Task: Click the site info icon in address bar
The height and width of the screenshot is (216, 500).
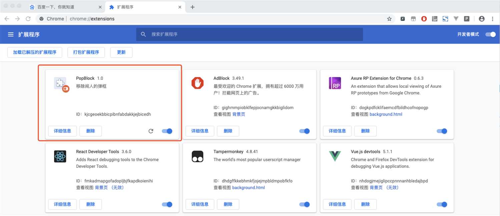Action: 41,19
